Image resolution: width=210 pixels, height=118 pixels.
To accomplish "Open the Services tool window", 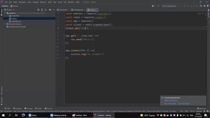I will tap(49, 108).
